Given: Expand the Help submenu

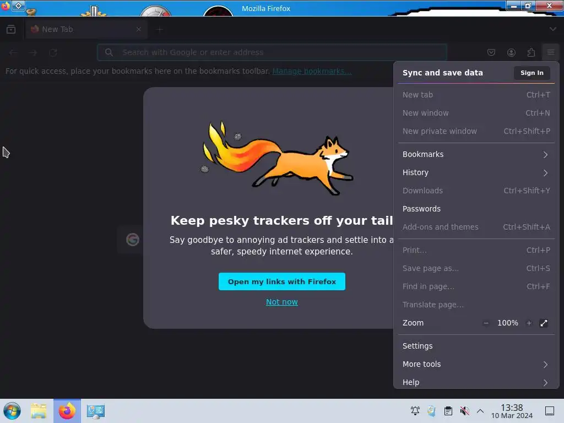Looking at the screenshot, I should (x=476, y=382).
